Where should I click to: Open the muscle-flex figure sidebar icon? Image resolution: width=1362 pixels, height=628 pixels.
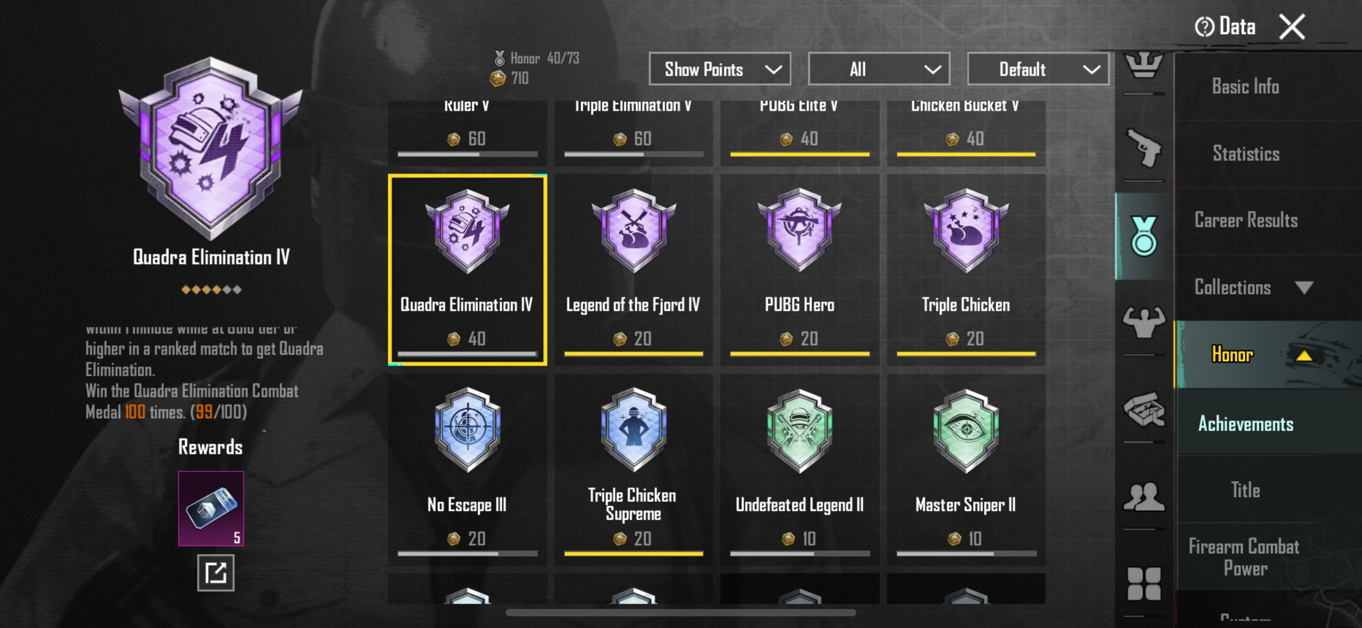(1144, 321)
